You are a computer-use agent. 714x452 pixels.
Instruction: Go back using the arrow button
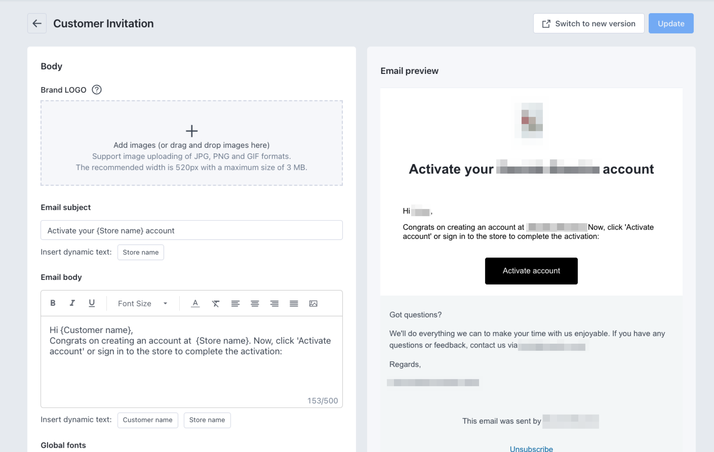[37, 24]
